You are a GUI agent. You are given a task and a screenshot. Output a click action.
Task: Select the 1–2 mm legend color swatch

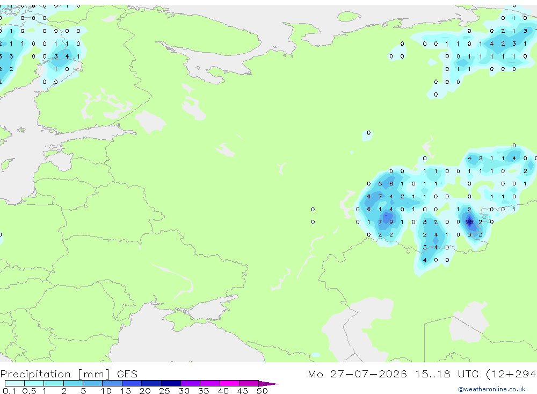[53, 383]
